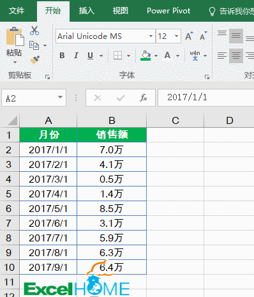Image resolution: width=254 pixels, height=297 pixels.
Task: Select the 月份 header cell
Action: click(x=49, y=135)
